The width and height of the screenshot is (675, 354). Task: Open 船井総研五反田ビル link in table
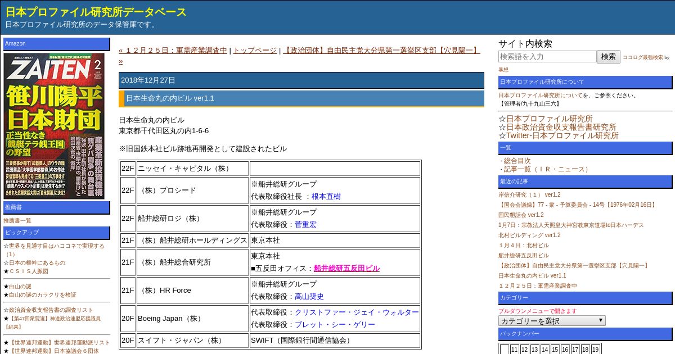point(346,268)
